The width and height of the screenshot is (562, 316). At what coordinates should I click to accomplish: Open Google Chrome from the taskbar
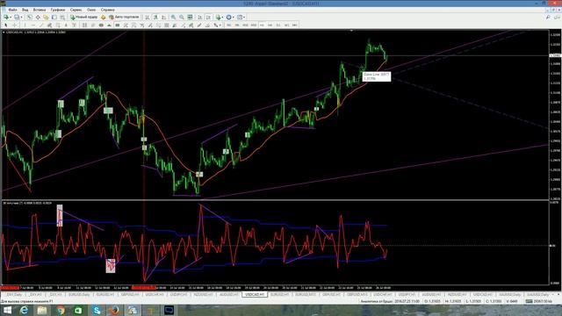61,310
